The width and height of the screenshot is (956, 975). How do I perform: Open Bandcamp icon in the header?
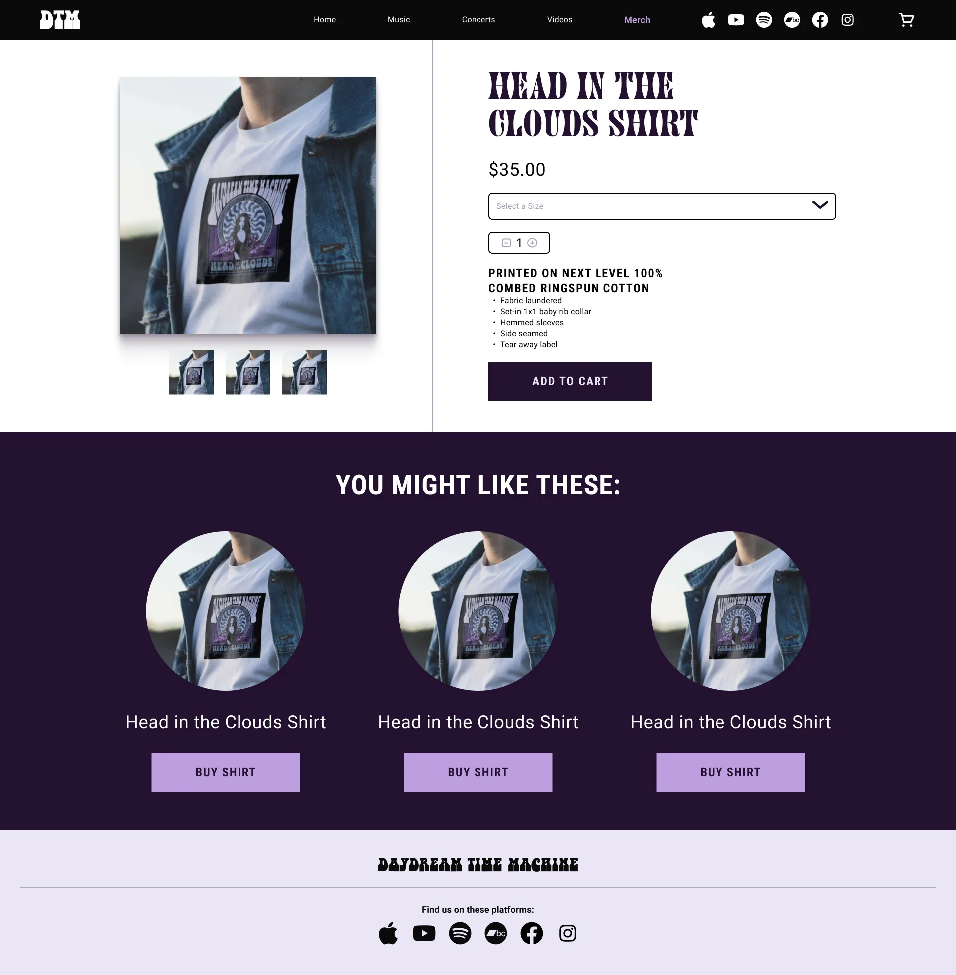click(792, 20)
